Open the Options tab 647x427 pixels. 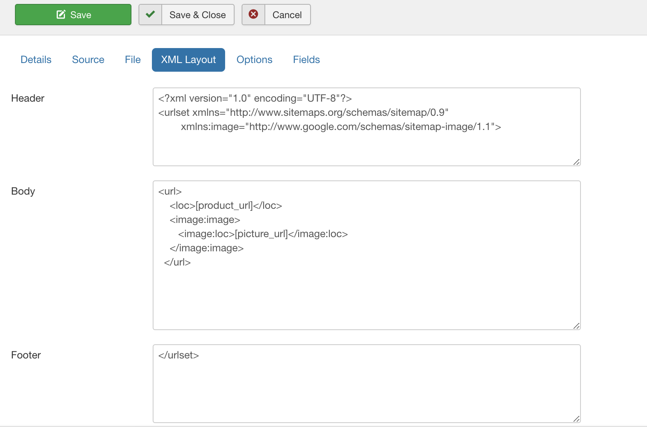(254, 59)
